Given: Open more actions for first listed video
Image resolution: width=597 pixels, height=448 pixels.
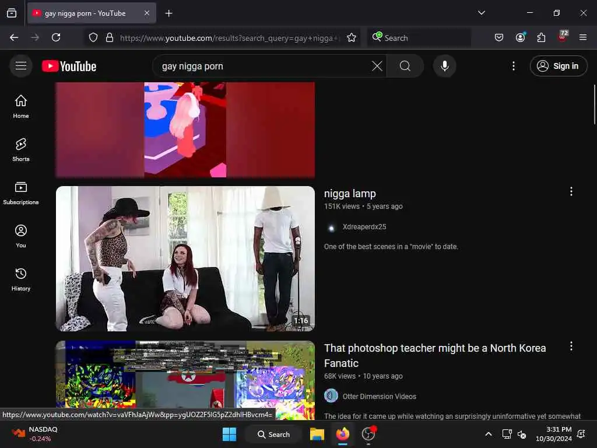Looking at the screenshot, I should [571, 191].
